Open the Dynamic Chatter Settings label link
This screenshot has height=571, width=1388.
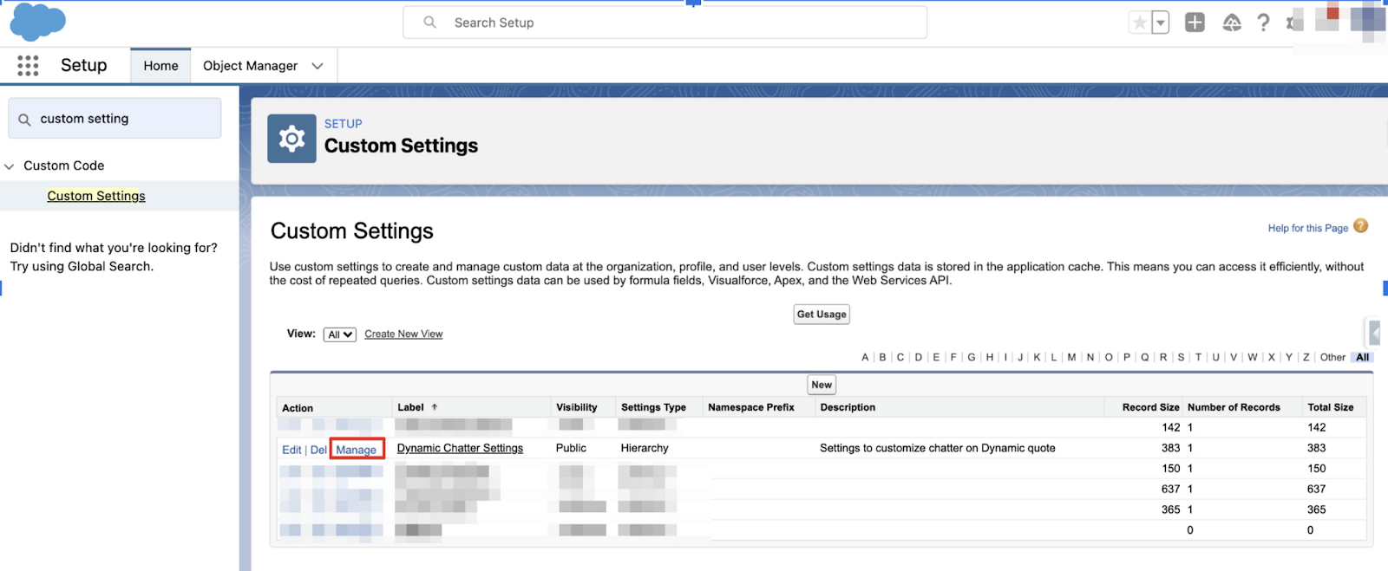click(x=460, y=448)
